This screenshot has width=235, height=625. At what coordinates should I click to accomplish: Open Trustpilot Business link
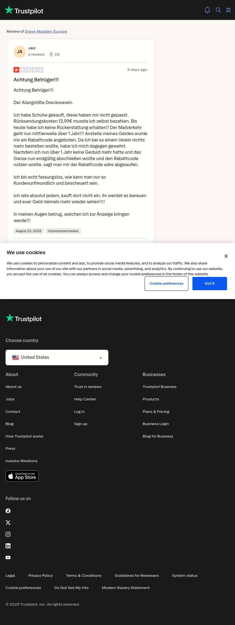(160, 387)
